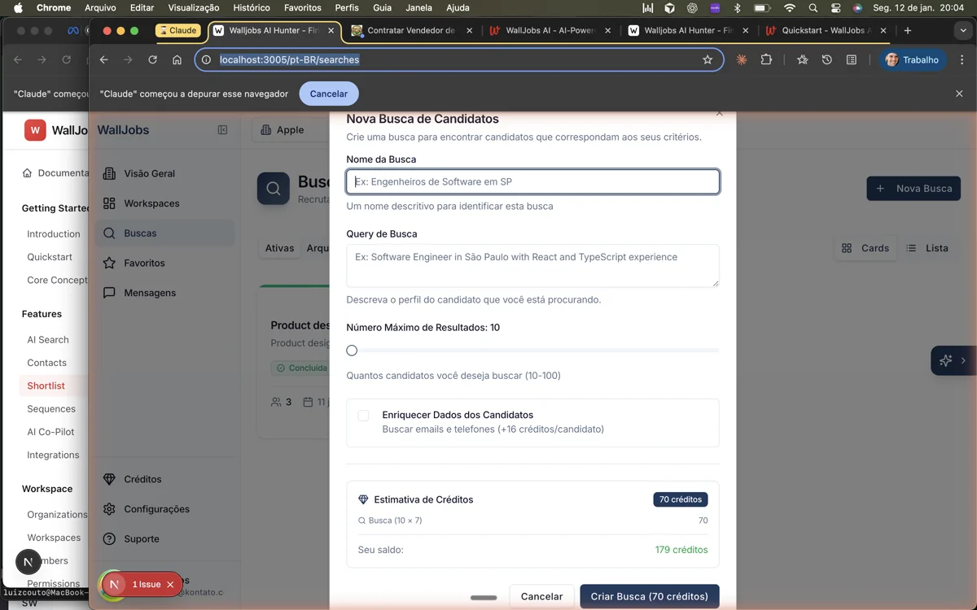
Task: Open the Trabalho browser profile menu
Action: pos(913,59)
